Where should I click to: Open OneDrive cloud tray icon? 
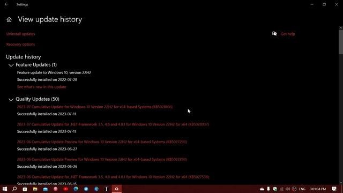262,189
